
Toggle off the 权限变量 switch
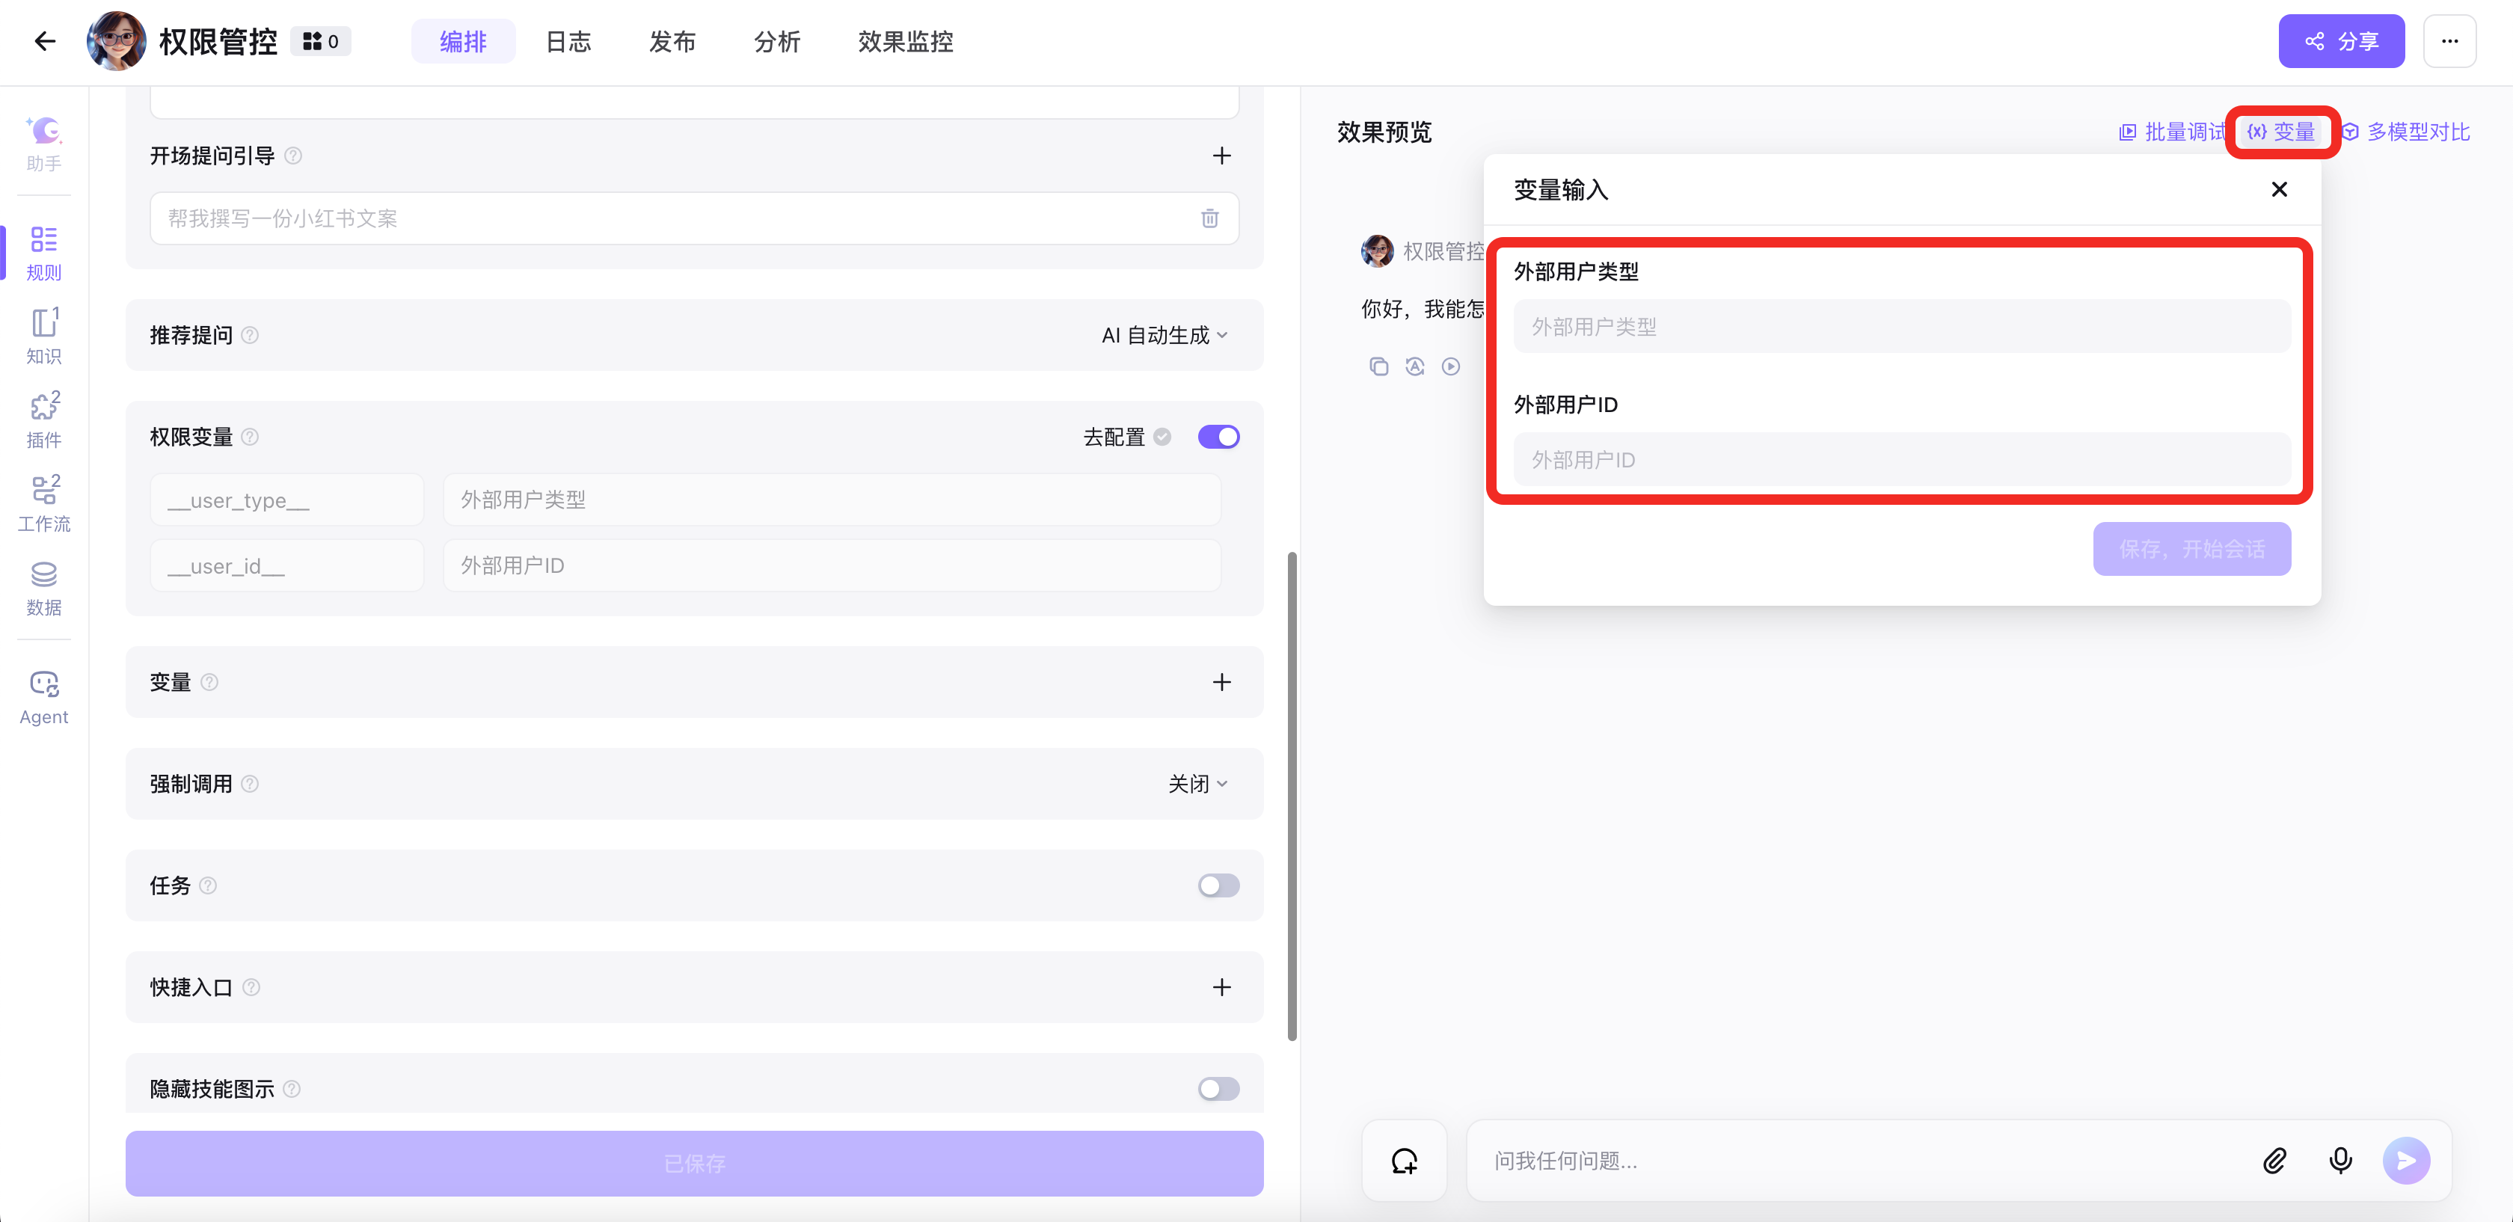[x=1218, y=437]
